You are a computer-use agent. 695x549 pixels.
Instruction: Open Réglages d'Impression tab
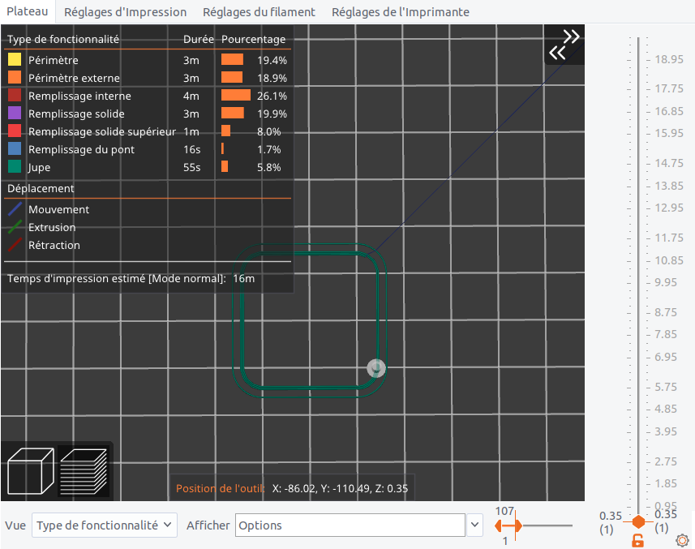[125, 12]
